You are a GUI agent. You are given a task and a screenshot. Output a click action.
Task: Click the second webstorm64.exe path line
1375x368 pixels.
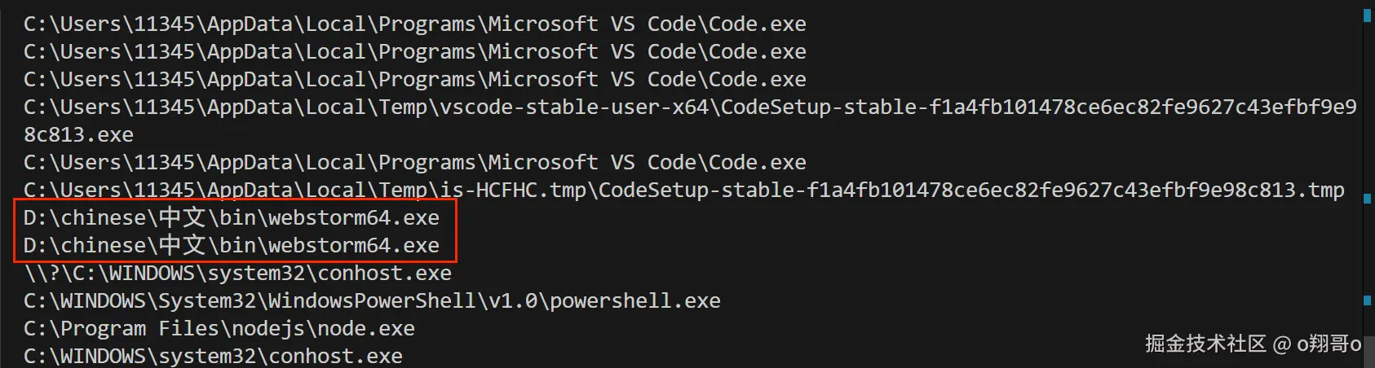pos(231,246)
